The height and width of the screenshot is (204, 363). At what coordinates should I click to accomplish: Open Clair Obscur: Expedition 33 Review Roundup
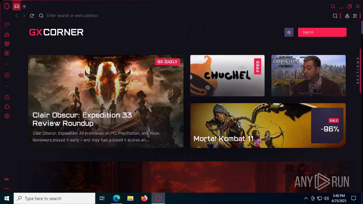click(106, 101)
